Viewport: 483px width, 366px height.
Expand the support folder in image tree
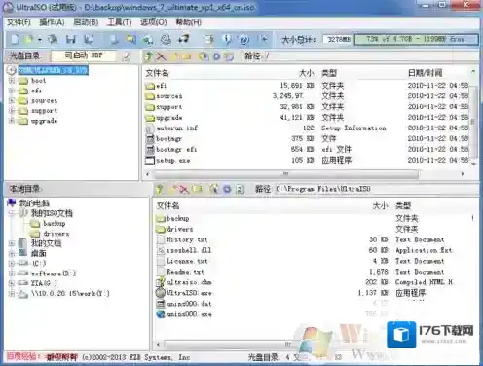(12, 111)
